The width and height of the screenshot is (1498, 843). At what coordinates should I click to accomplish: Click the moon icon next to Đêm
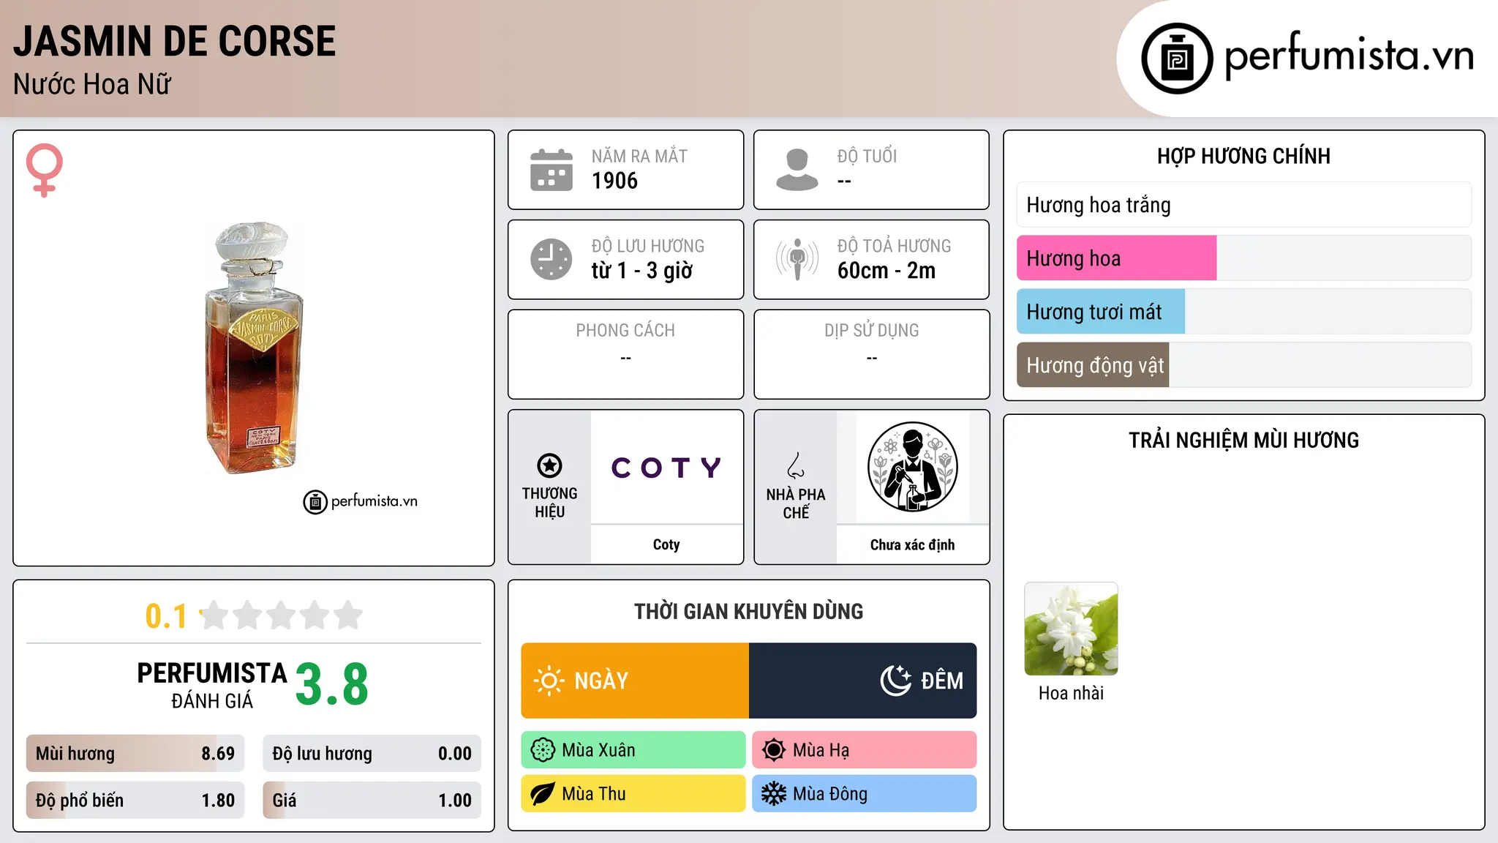(x=896, y=681)
